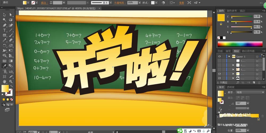Switch to the 画笔 tab

[x=228, y=51]
